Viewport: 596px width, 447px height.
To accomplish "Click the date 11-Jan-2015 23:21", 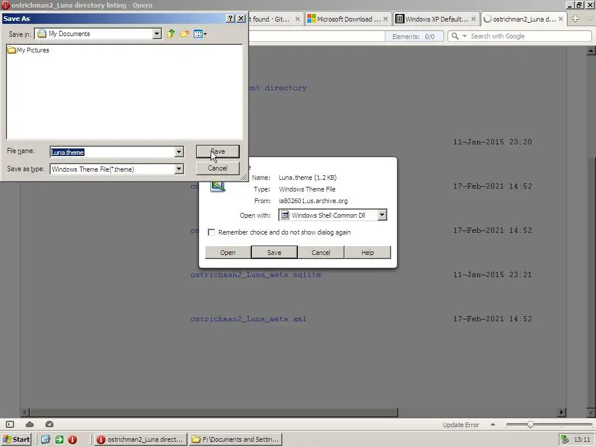I will click(492, 275).
